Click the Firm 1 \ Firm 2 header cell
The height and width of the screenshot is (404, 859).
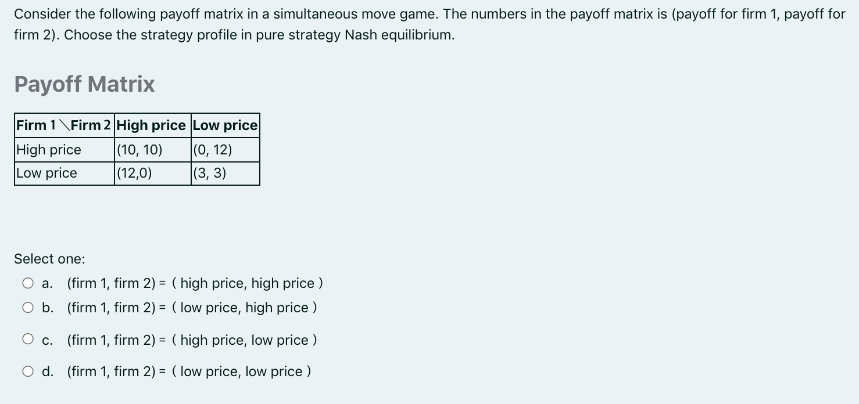tap(64, 125)
